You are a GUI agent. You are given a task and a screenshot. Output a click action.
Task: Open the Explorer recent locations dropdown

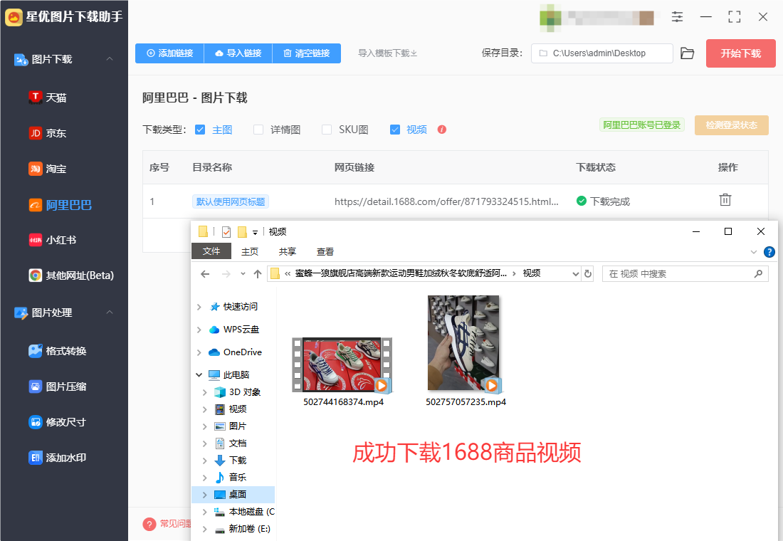(243, 274)
